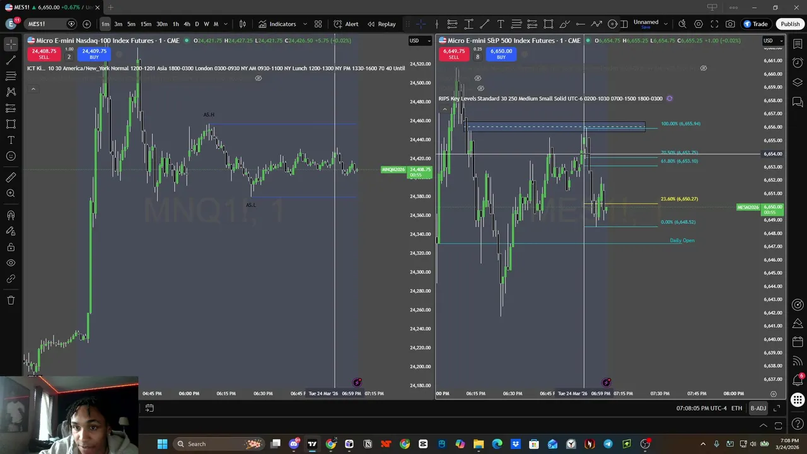Click the Nasdaq SELL 24,408.75 button
807x454 pixels.
(x=44, y=54)
